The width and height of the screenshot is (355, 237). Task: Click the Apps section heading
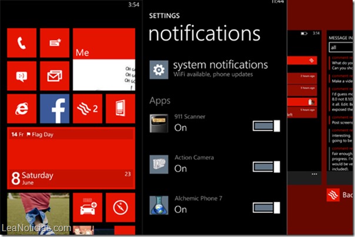click(160, 101)
